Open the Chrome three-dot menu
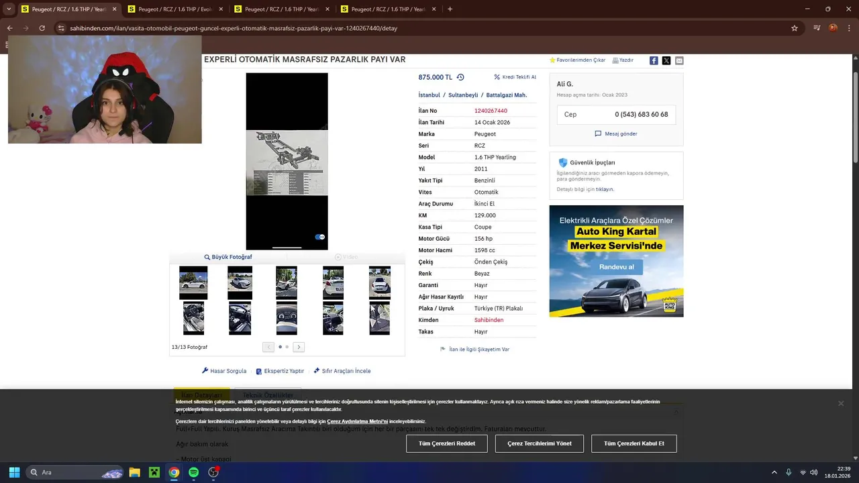Image resolution: width=859 pixels, height=483 pixels. 849,28
